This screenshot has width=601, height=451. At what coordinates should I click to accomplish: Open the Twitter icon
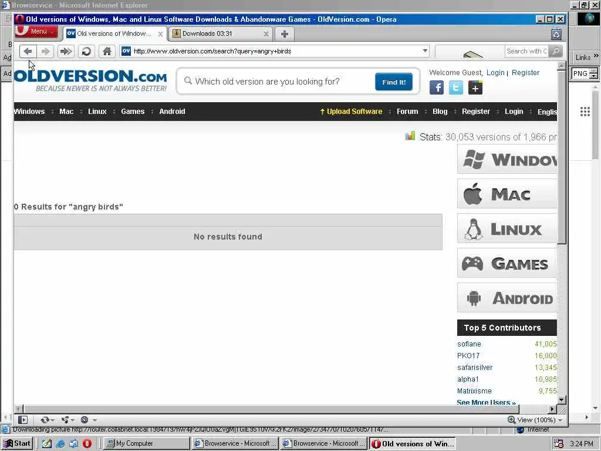pos(455,88)
